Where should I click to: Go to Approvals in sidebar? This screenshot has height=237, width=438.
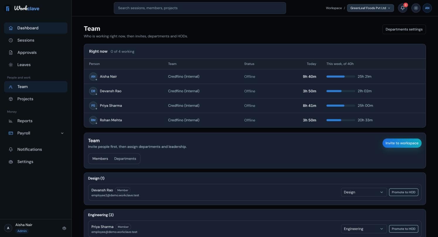(x=36, y=53)
